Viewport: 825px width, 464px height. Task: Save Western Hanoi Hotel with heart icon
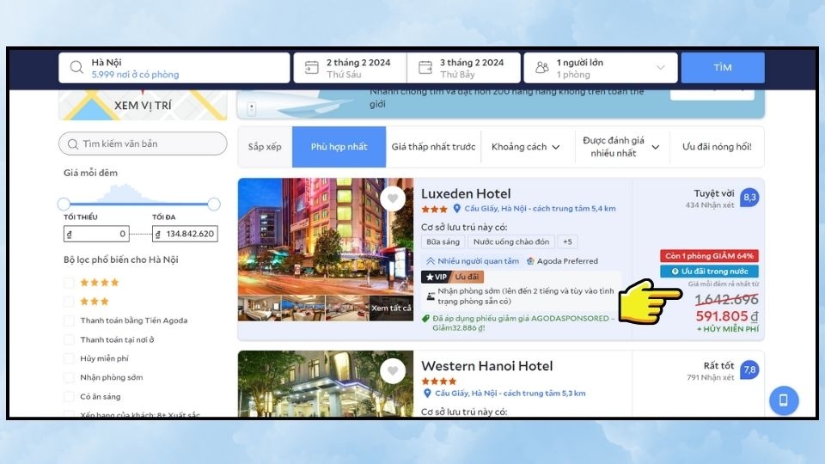[393, 371]
